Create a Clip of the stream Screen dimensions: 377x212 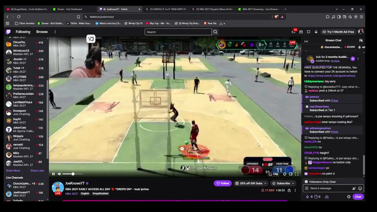[x=274, y=174]
